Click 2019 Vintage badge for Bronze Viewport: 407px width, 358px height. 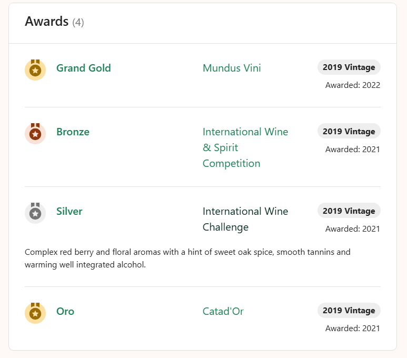349,131
